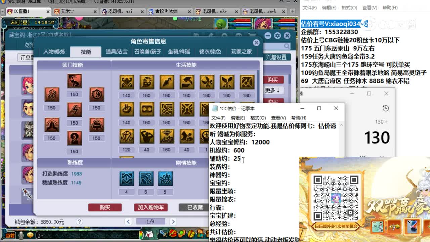430x242 pixels.
Task: Click the 加入购物车 button
Action: pyautogui.click(x=150, y=207)
